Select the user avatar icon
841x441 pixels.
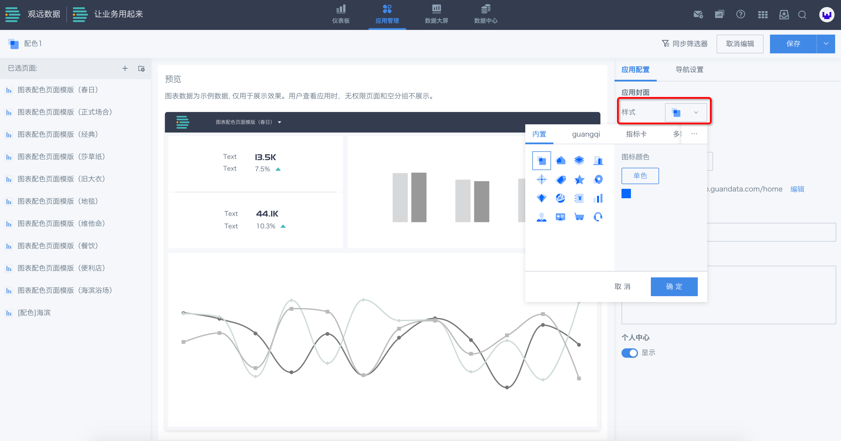[541, 217]
